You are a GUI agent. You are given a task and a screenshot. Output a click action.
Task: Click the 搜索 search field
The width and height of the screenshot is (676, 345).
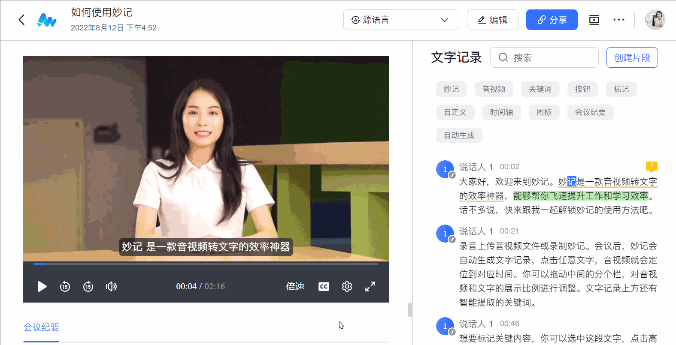click(x=544, y=57)
